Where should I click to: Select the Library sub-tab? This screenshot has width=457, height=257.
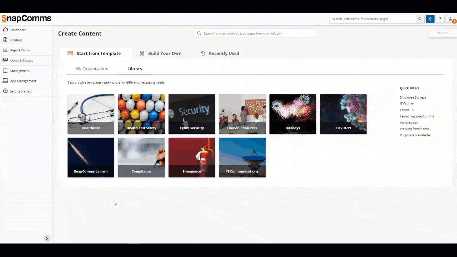135,69
